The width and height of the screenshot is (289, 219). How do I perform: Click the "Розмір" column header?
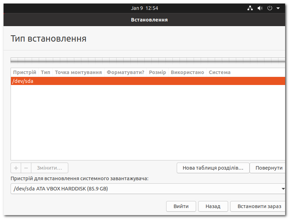[157, 72]
